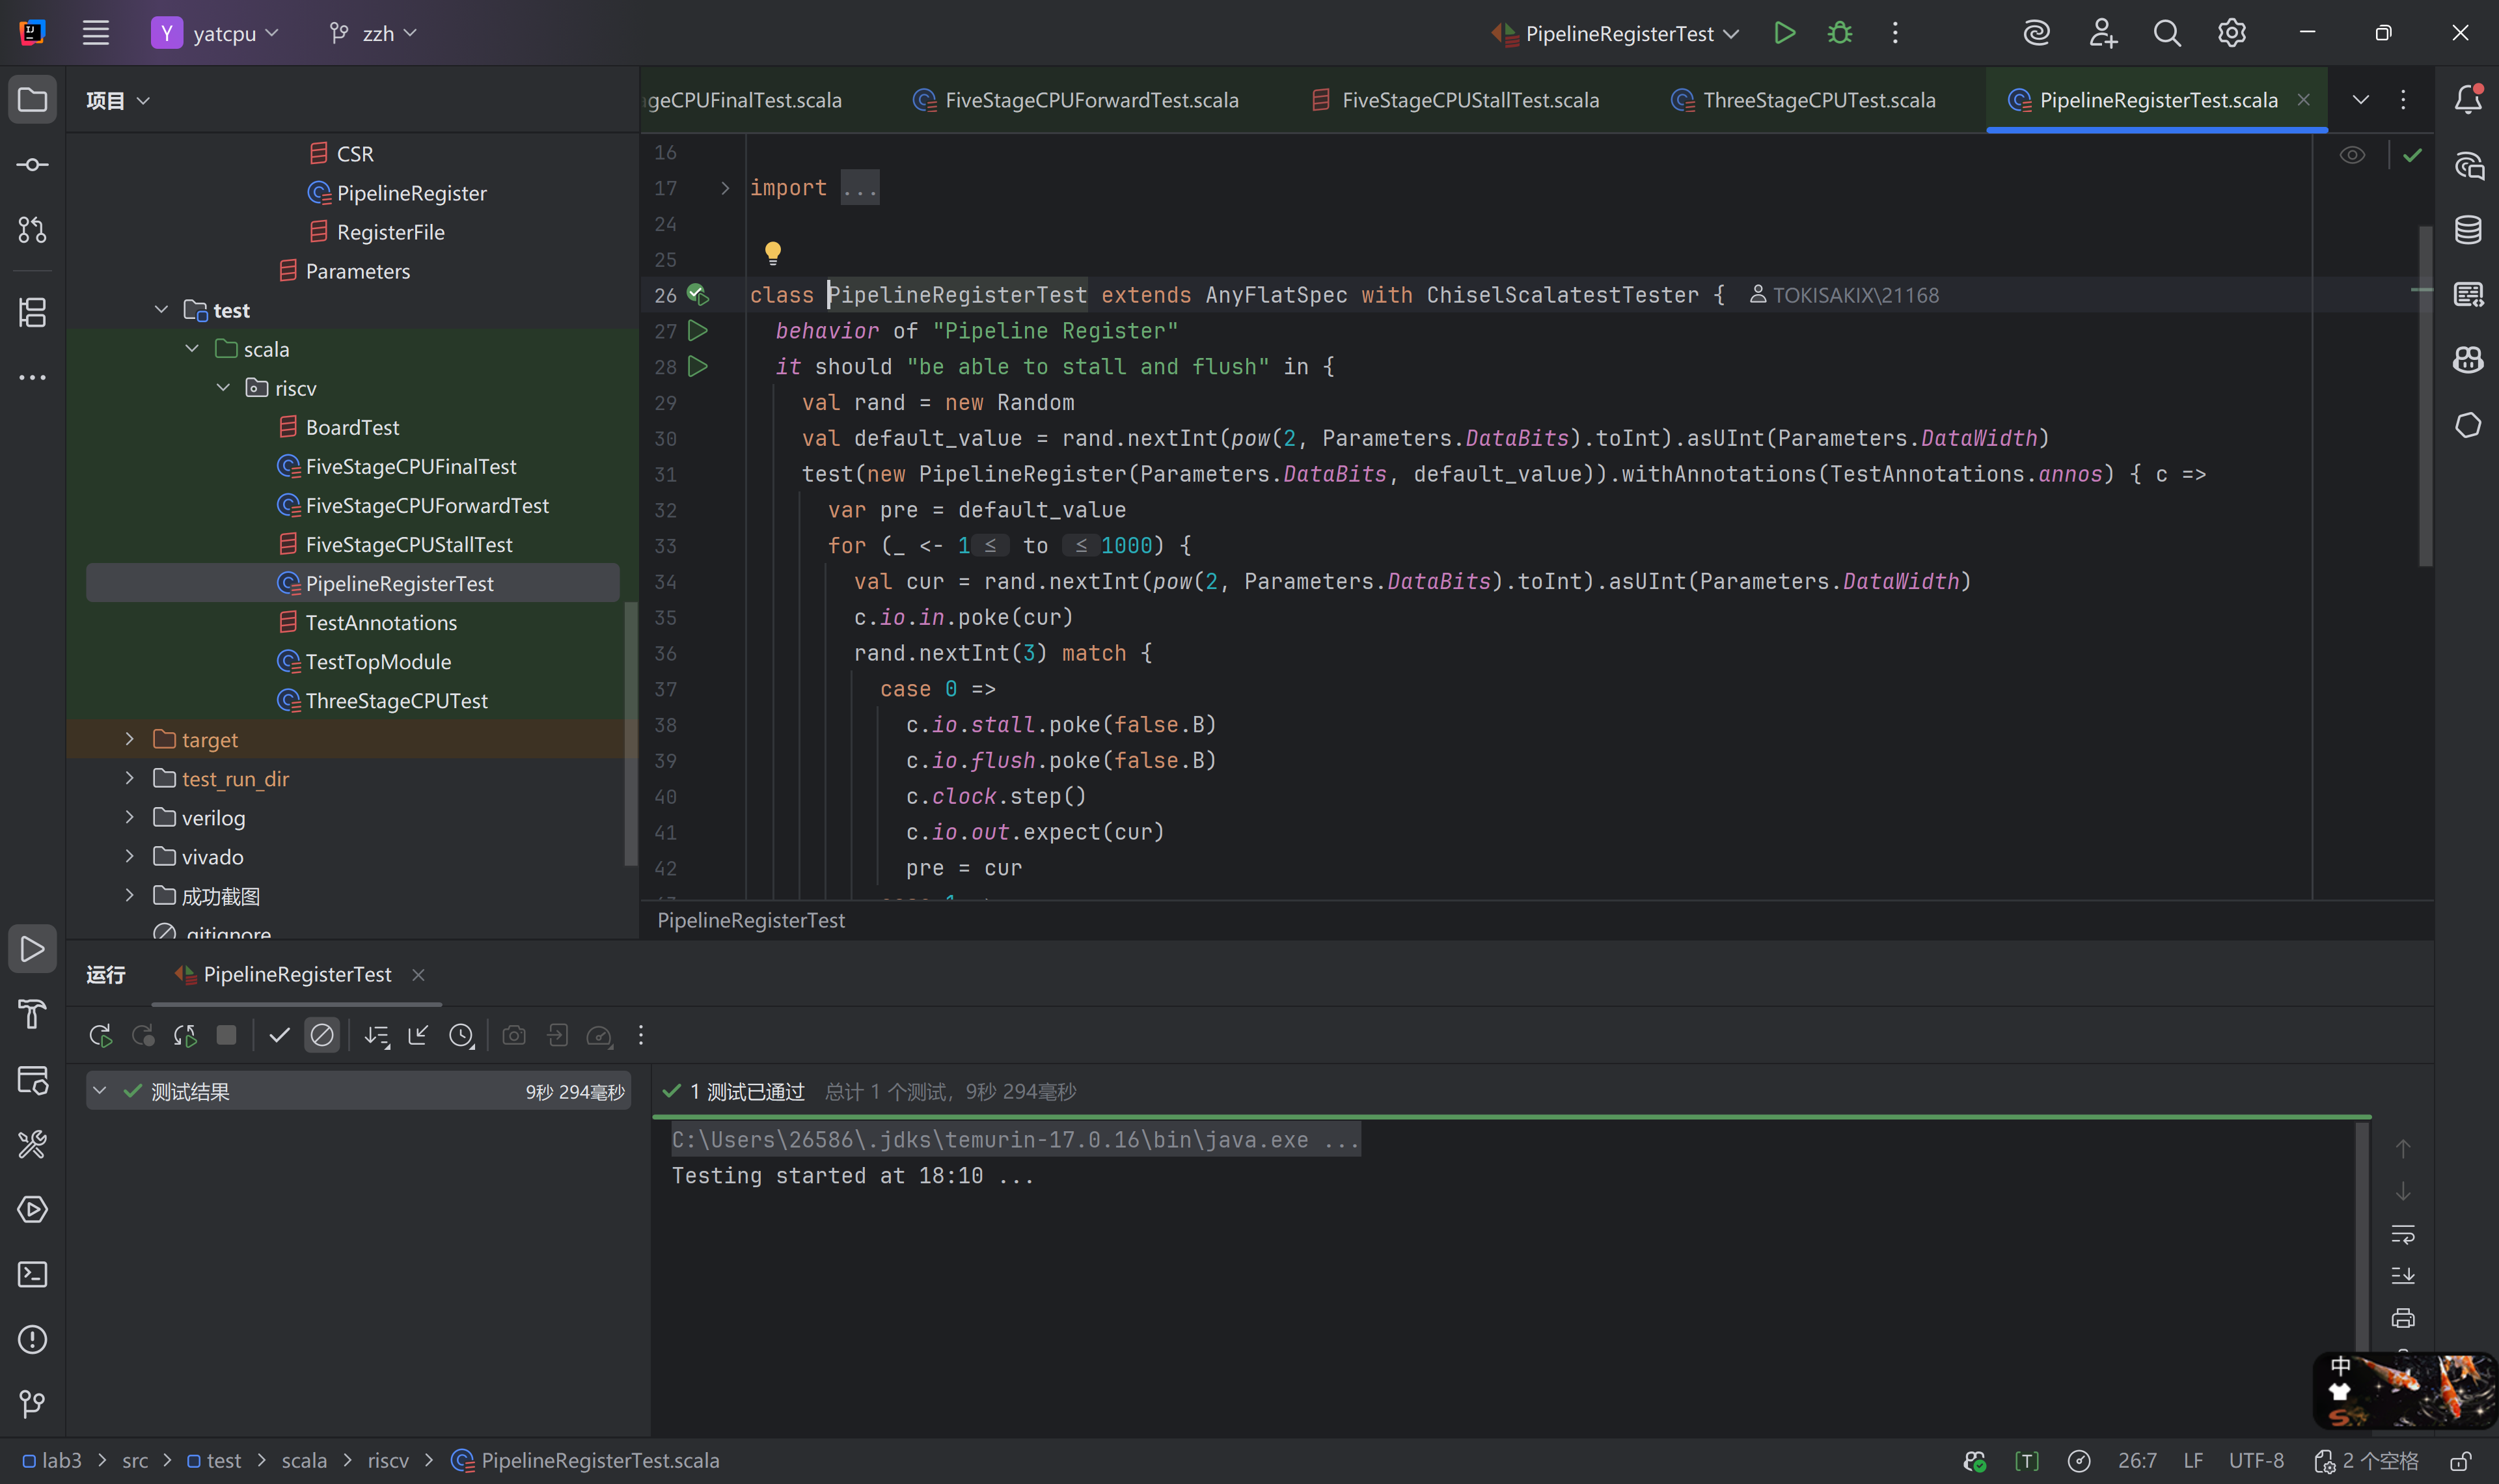Viewport: 2499px width, 1484px height.
Task: Rerun the tests in the run panel
Action: pos(100,1036)
